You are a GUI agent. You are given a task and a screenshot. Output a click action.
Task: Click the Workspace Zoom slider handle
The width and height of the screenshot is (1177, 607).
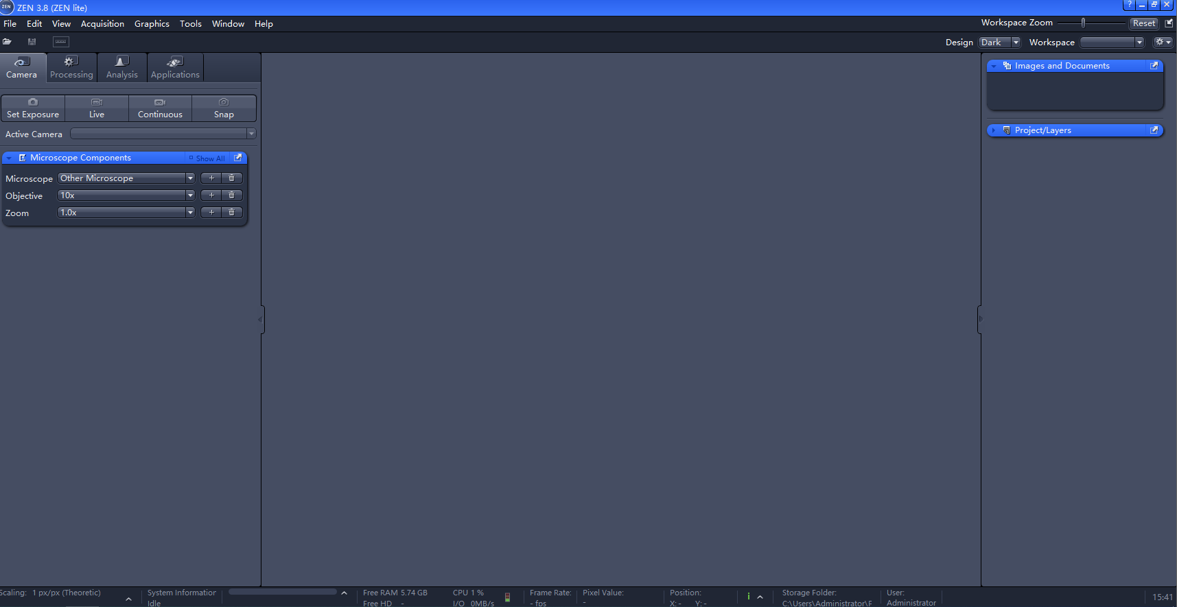[x=1083, y=23]
